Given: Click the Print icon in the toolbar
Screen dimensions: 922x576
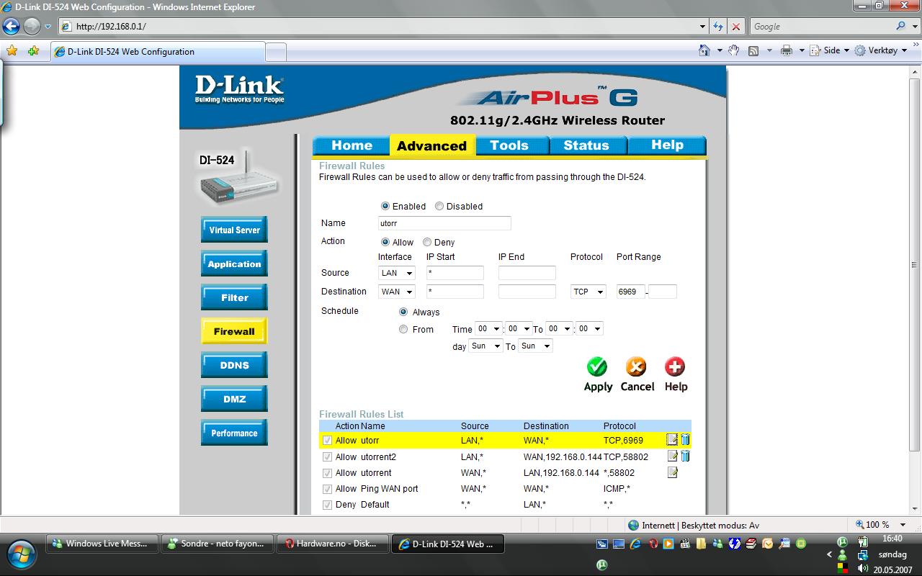Looking at the screenshot, I should pos(787,50).
